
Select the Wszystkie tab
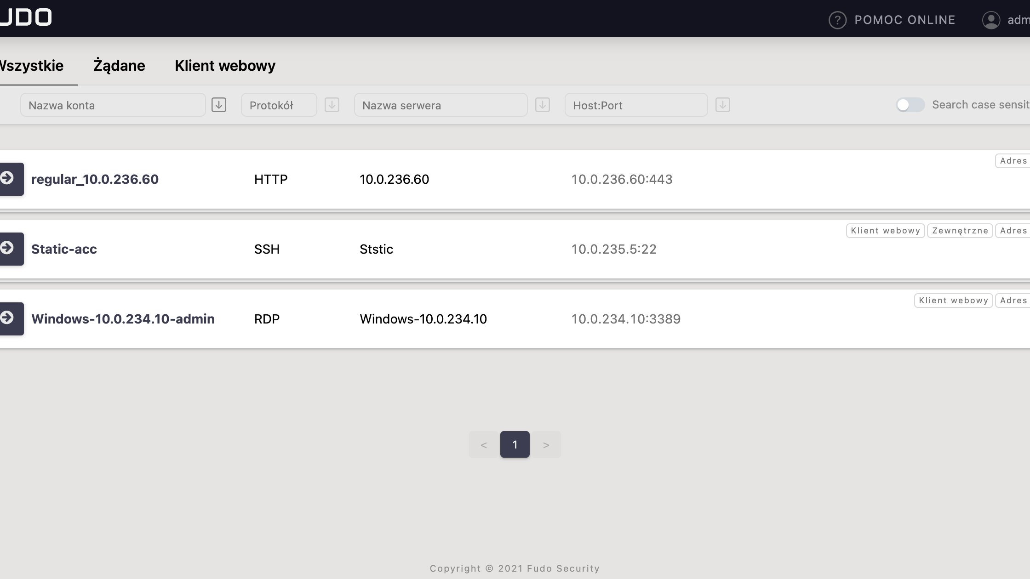(31, 66)
